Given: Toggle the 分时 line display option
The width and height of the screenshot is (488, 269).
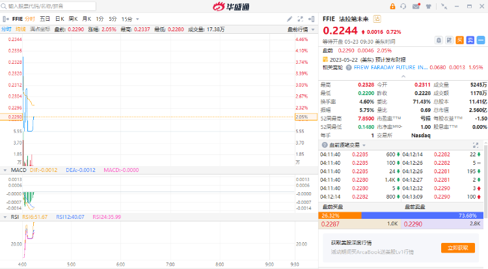Looking at the screenshot, I should point(6,29).
